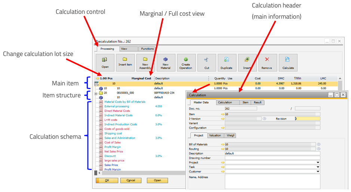Open the Task dropdown arrow
Image resolution: width=351 pixels, height=192 pixels.
318,167
